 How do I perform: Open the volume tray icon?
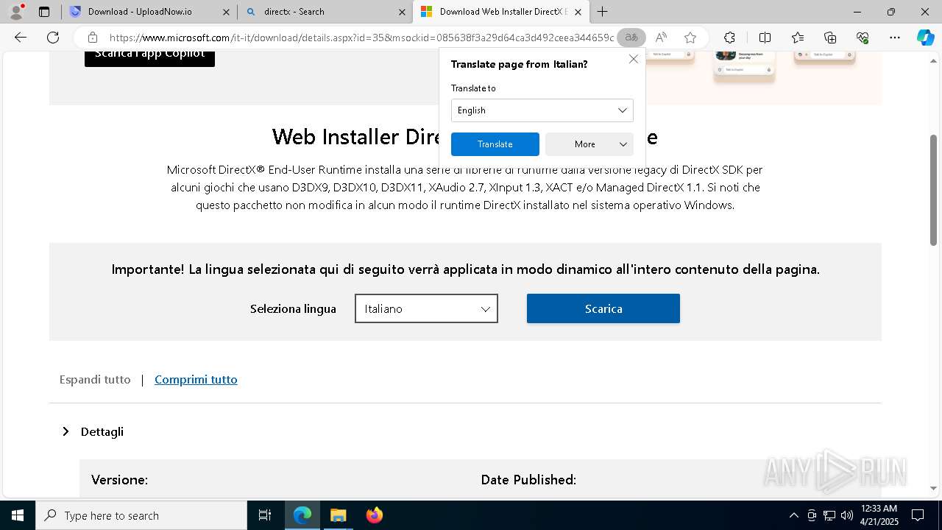pos(847,515)
